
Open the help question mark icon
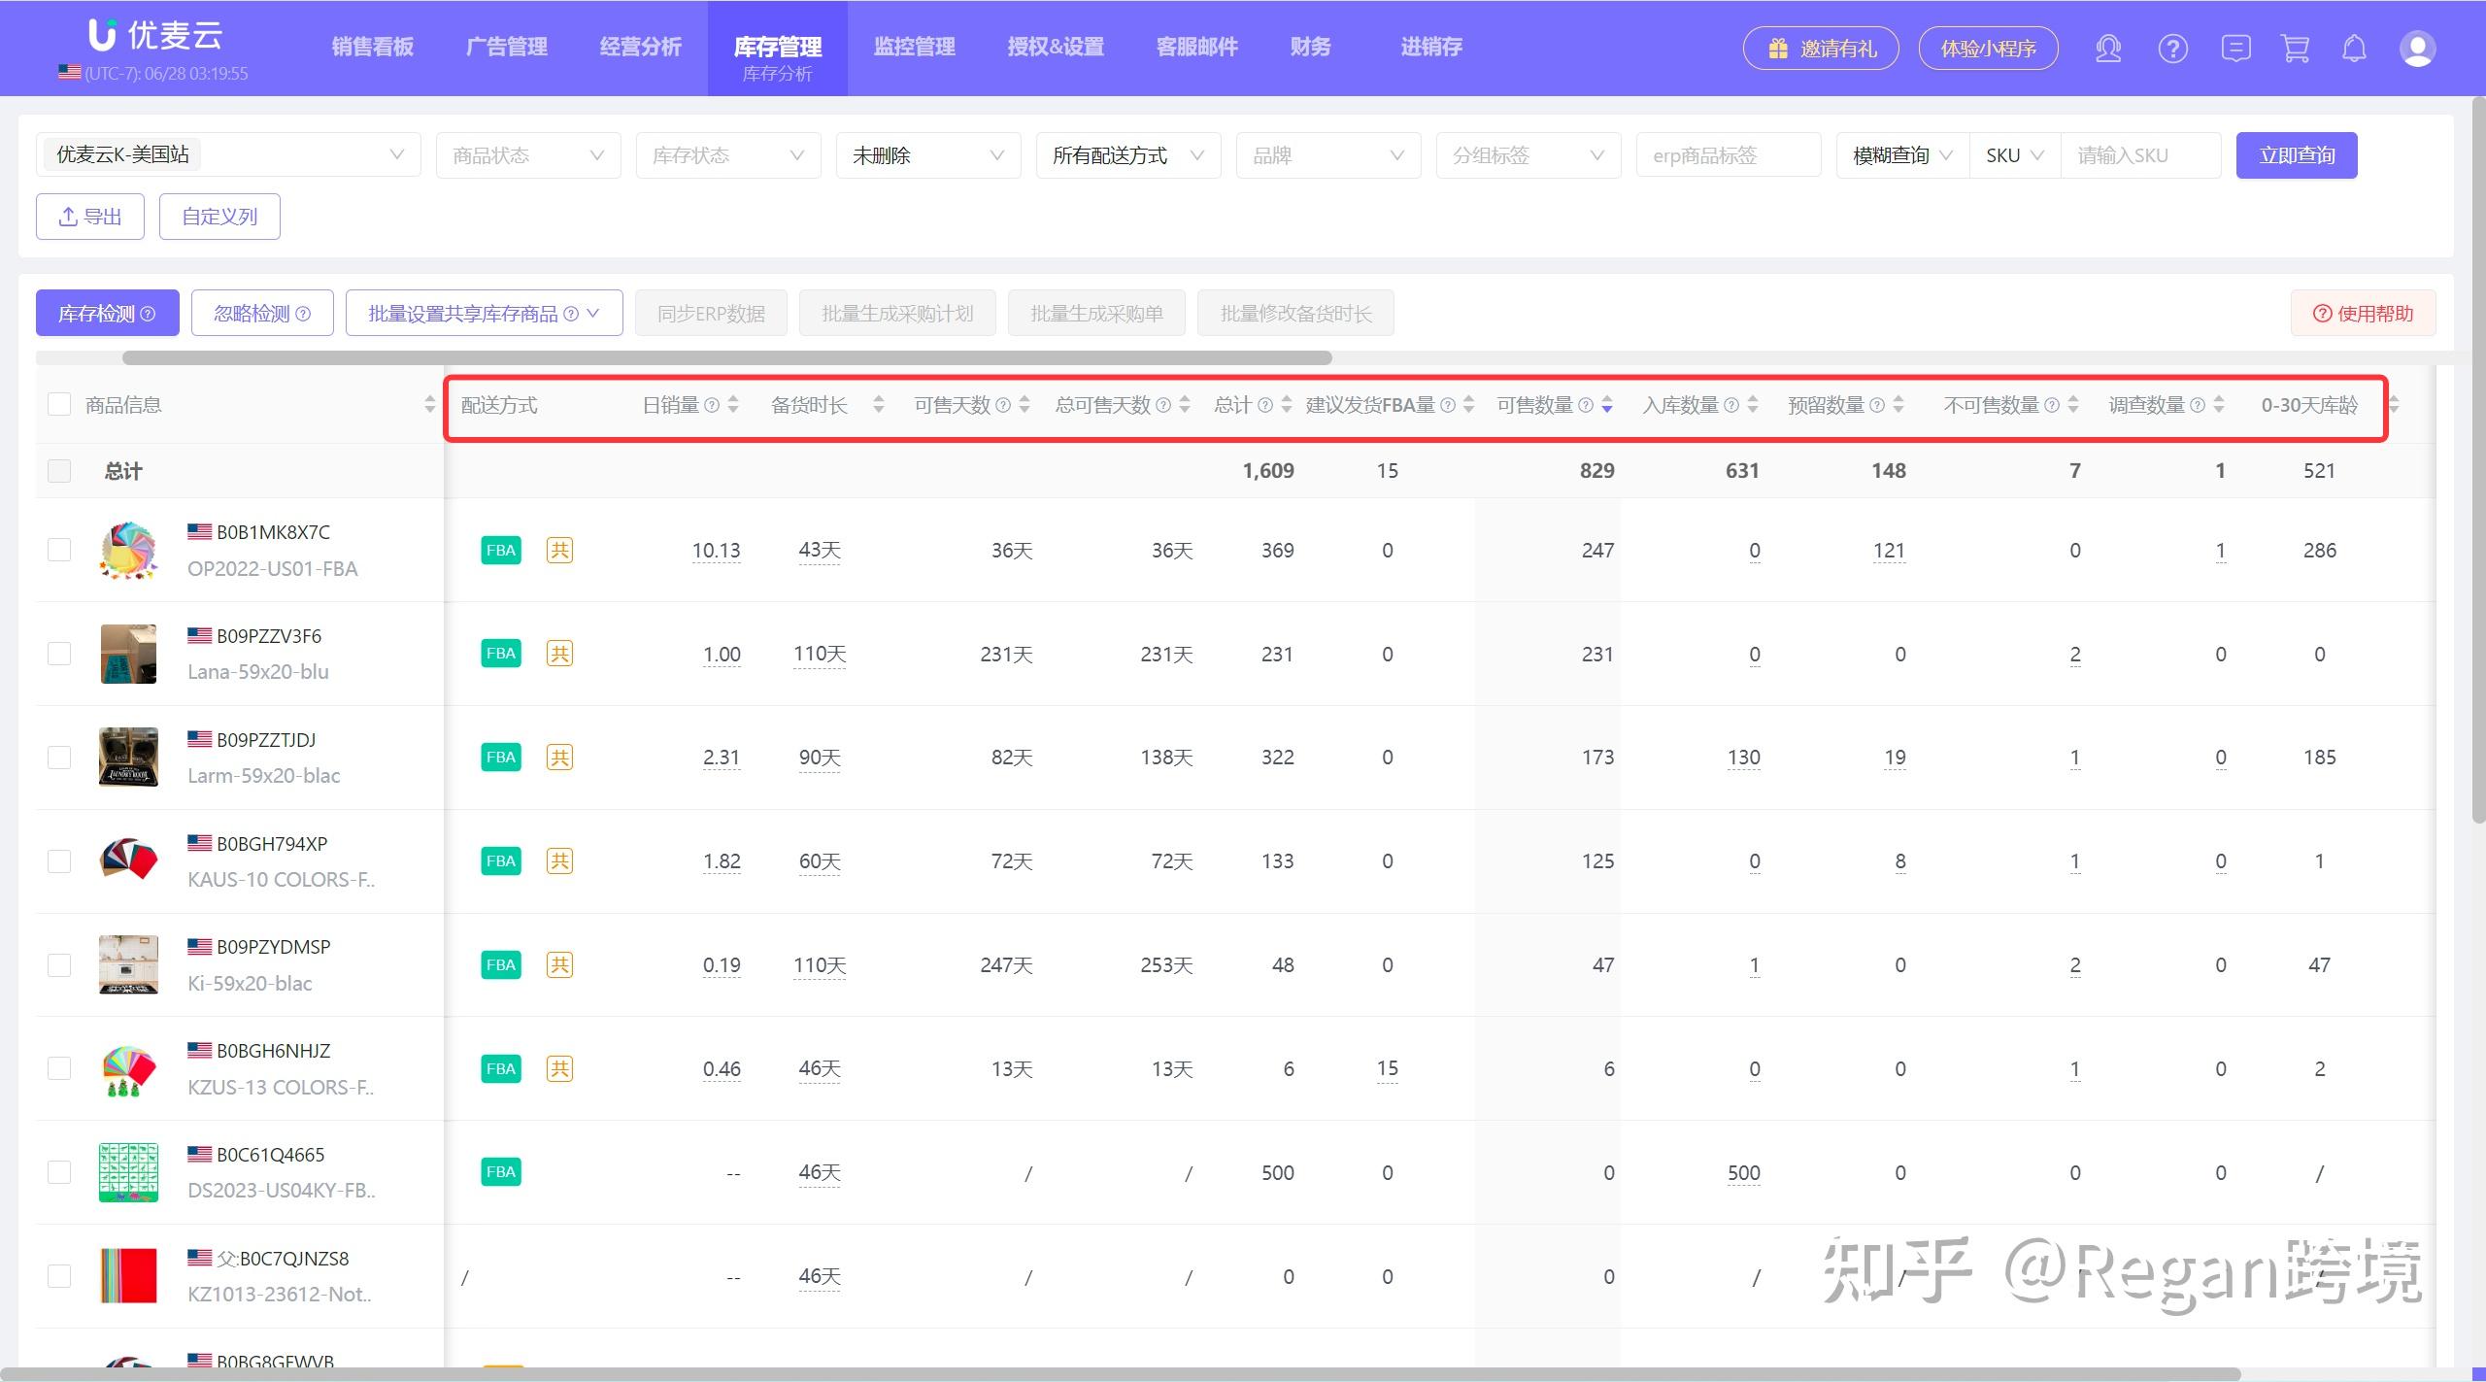2172,49
